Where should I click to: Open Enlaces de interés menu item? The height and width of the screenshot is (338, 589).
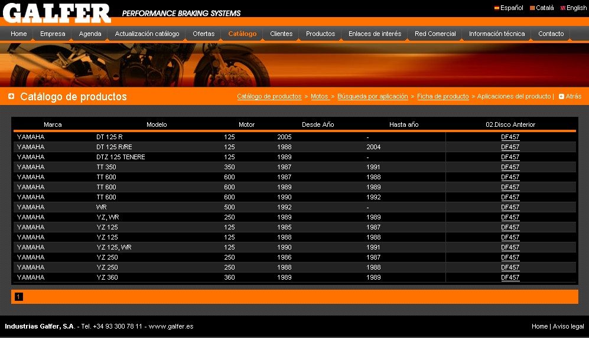(x=375, y=34)
